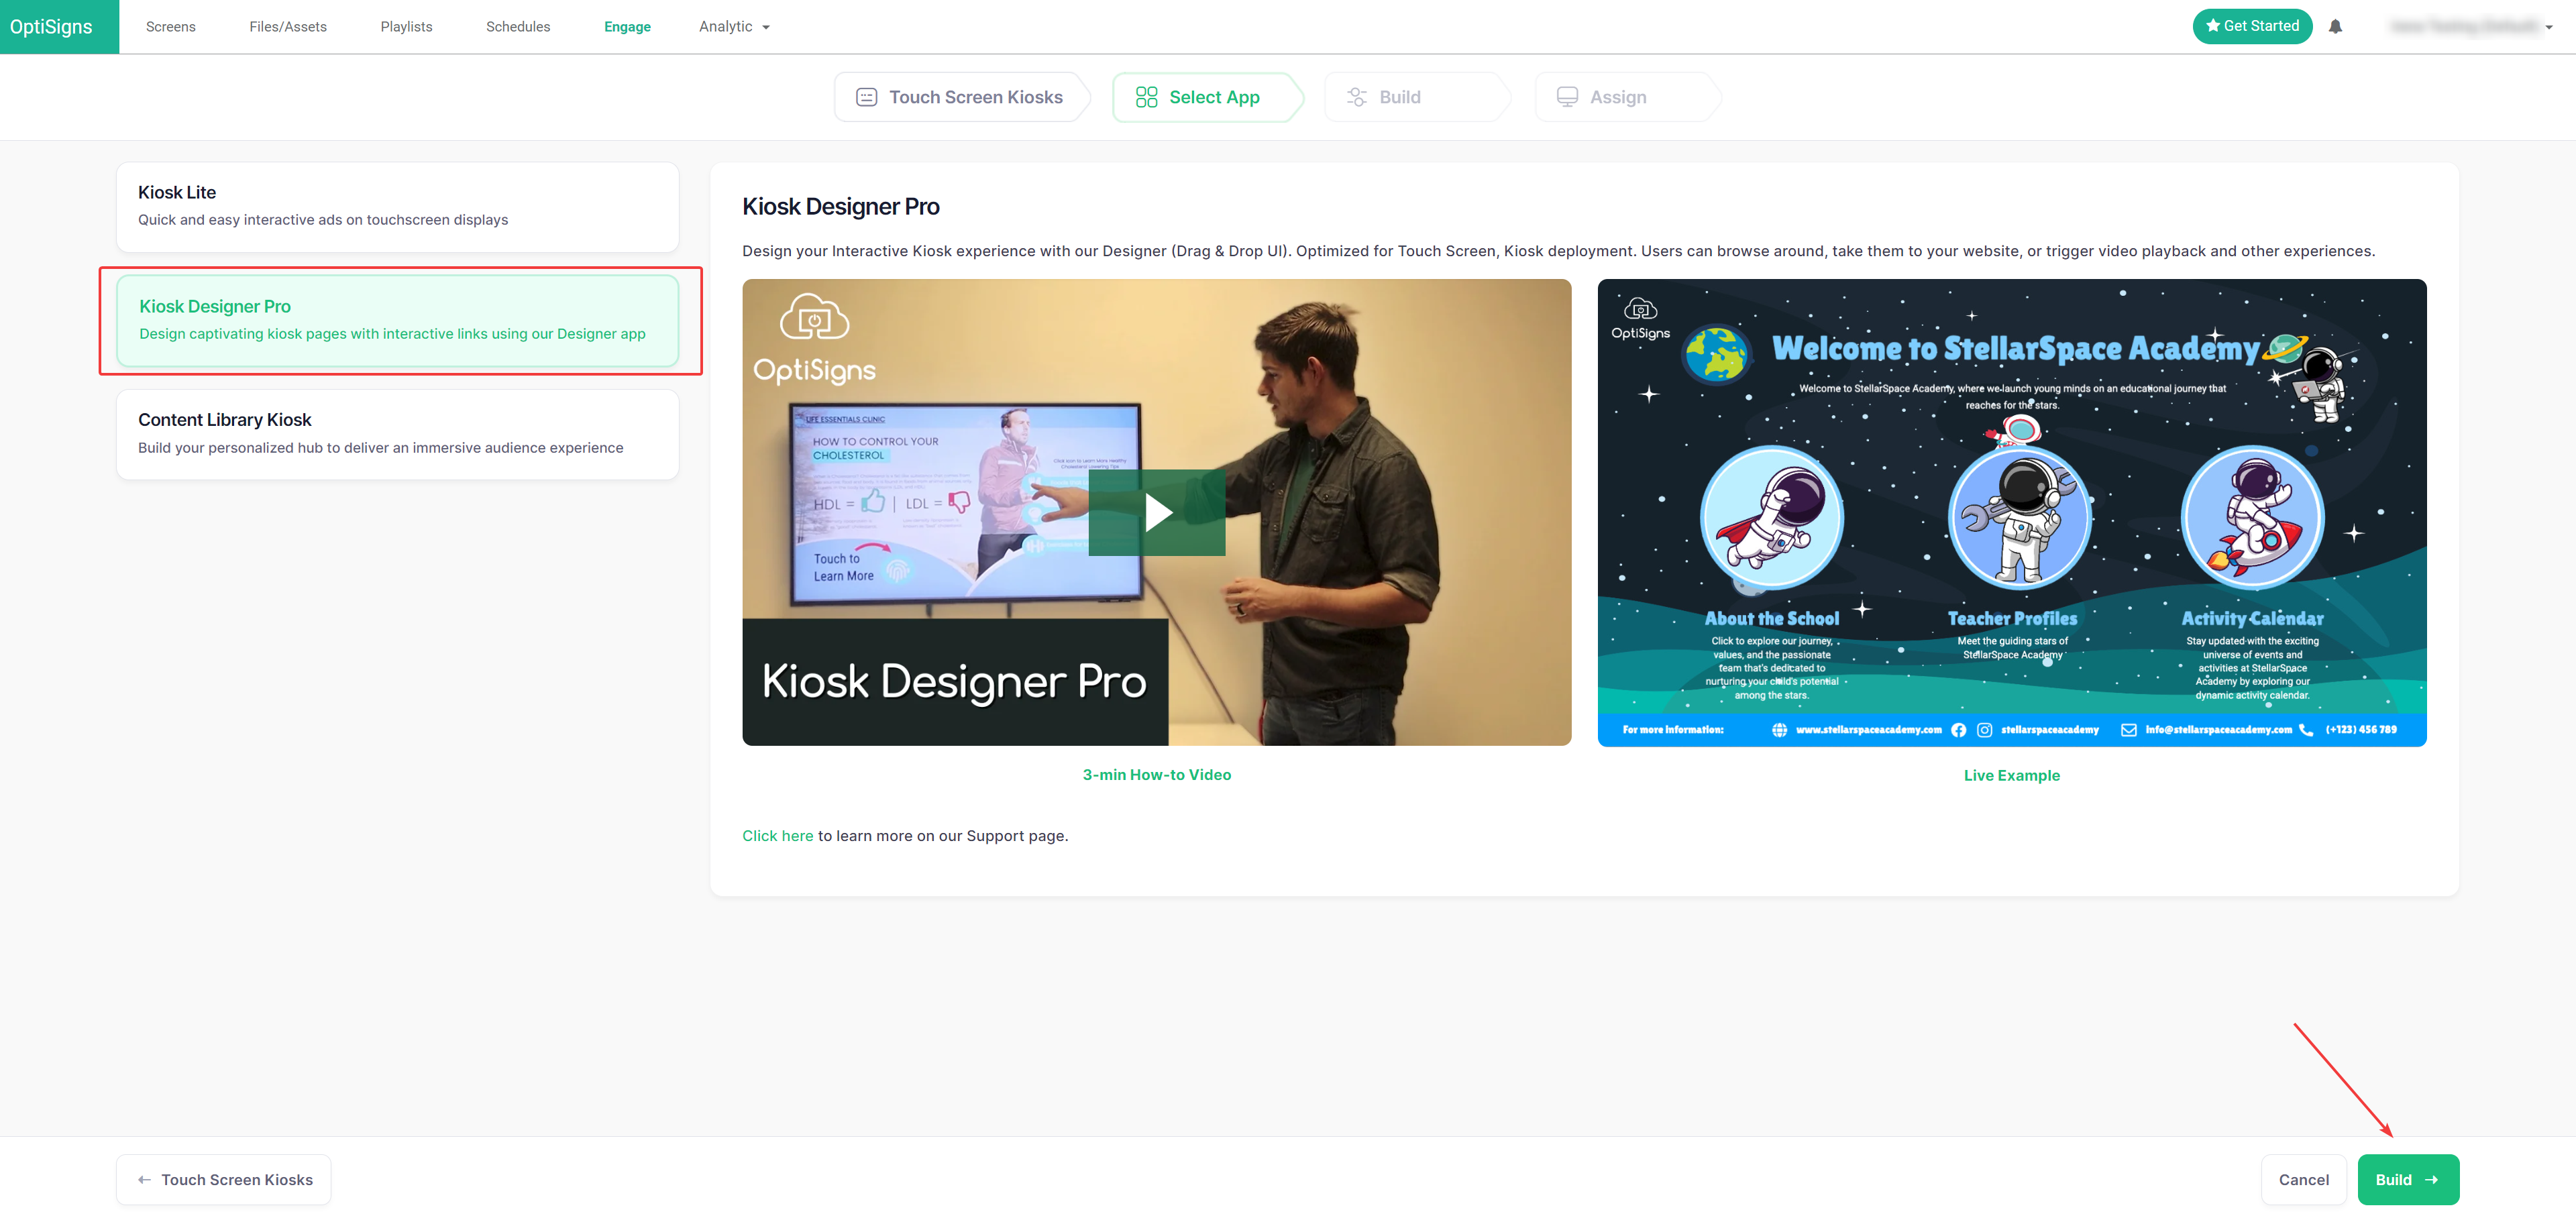
Task: Click the OptiSigns logo in navbar
Action: [52, 27]
